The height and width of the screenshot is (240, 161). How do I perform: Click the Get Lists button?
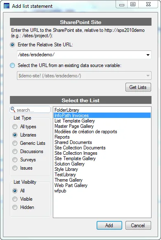[138, 87]
